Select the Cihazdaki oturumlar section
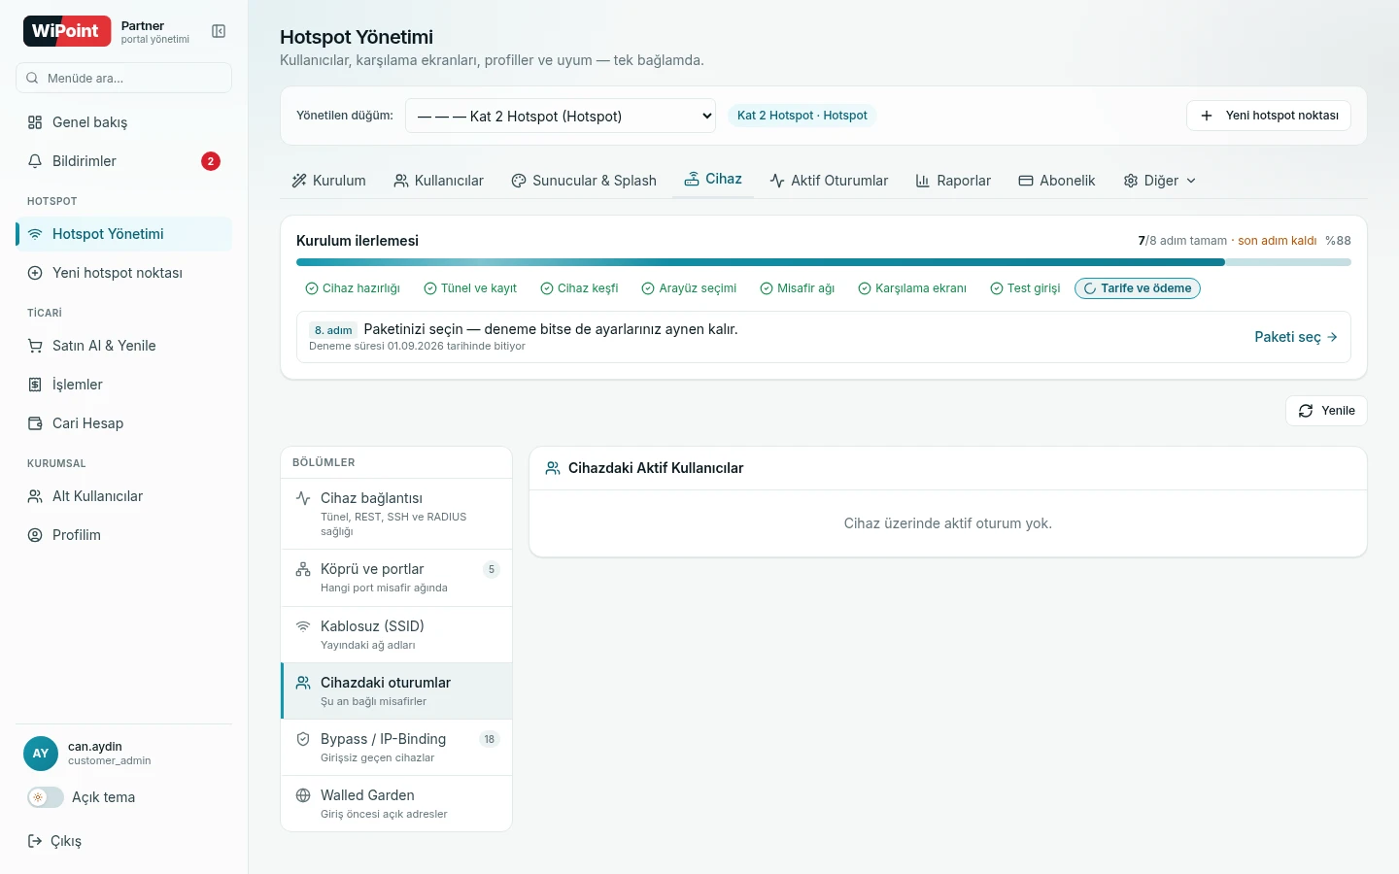Image resolution: width=1399 pixels, height=874 pixels. coord(396,691)
